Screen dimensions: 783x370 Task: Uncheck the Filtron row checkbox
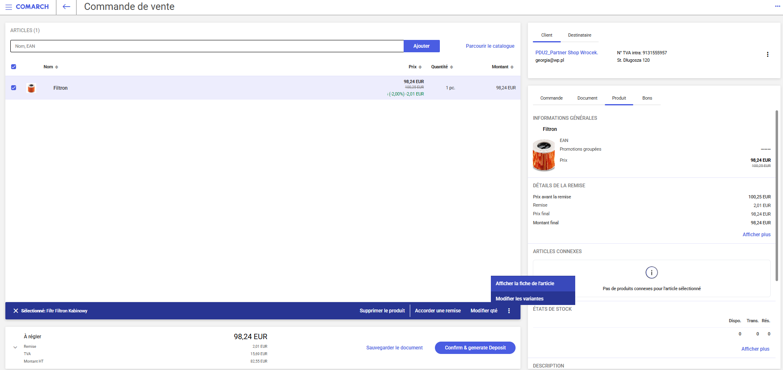(x=14, y=88)
